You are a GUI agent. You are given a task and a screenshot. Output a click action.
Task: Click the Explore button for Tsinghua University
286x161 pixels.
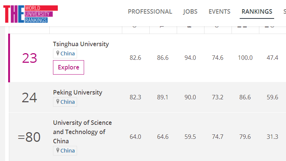(69, 68)
